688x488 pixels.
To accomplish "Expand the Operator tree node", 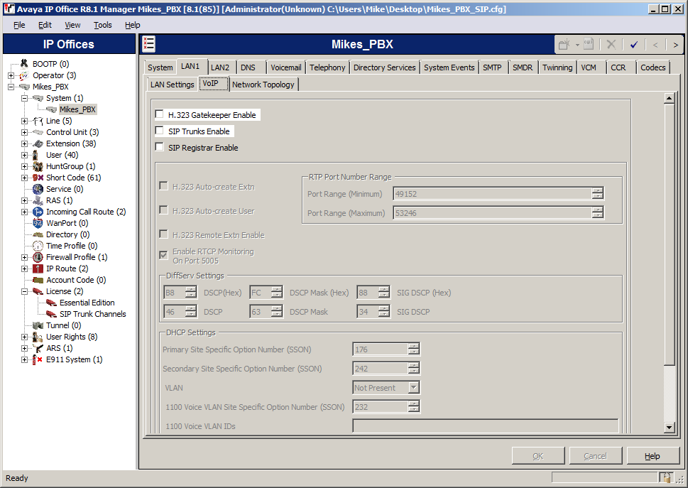I will 11,75.
